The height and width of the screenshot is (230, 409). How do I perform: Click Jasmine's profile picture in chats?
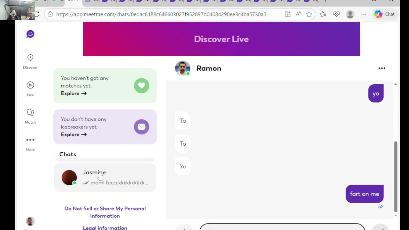click(69, 178)
